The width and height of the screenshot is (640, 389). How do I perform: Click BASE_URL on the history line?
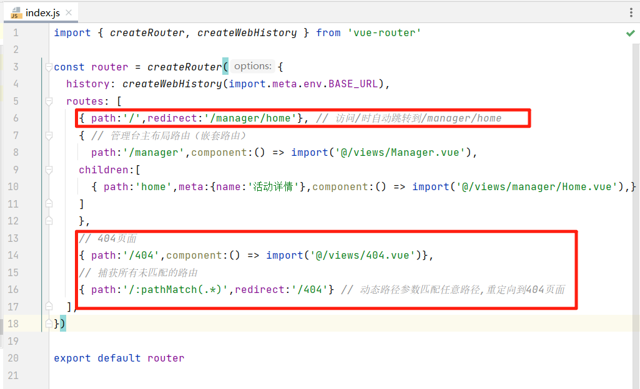(353, 84)
